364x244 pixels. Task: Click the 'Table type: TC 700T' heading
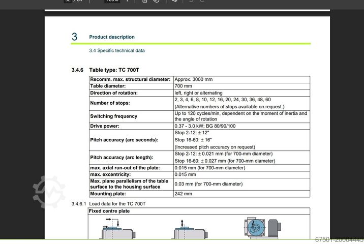[114, 70]
